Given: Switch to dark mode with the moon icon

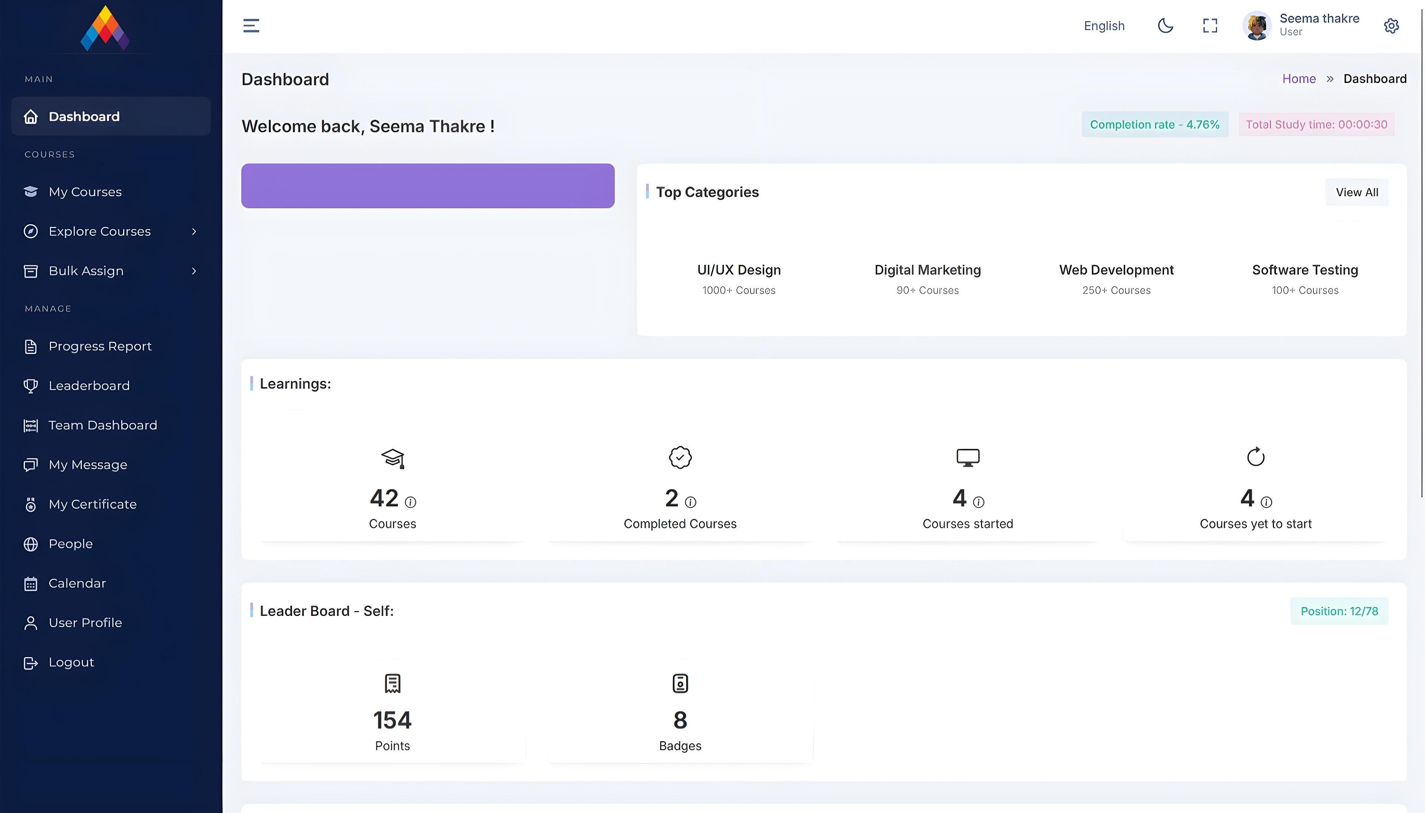Looking at the screenshot, I should click(x=1165, y=26).
